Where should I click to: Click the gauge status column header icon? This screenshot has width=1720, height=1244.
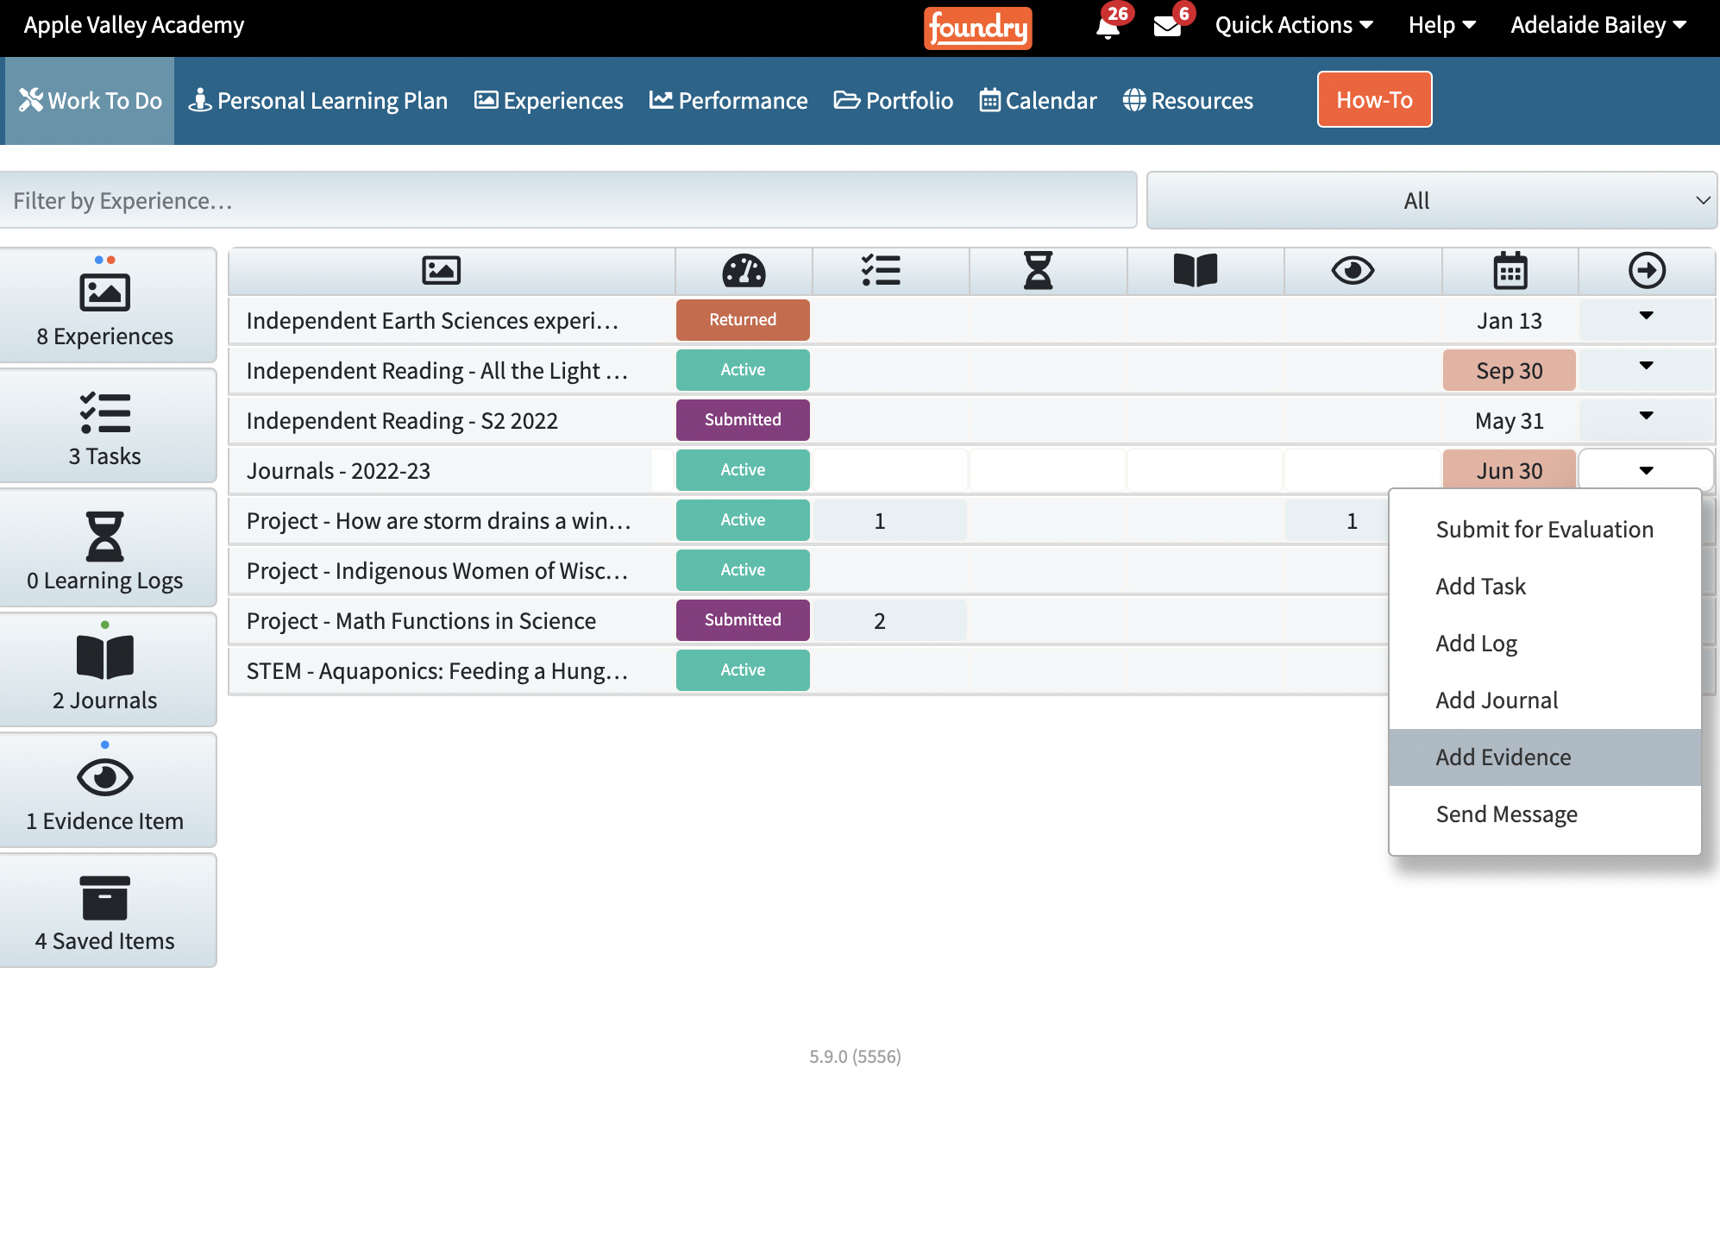(744, 271)
